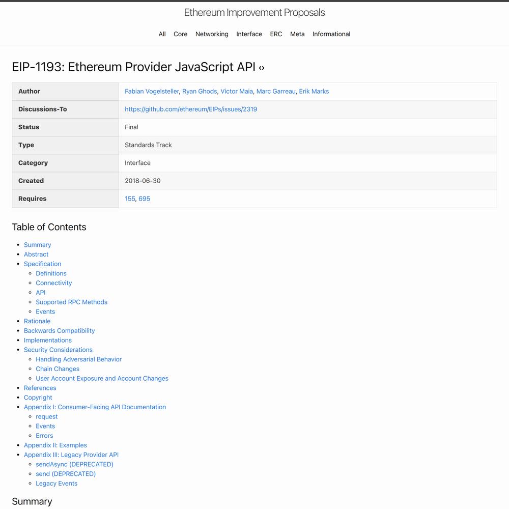
Task: Go to the Networking category
Action: pos(212,34)
